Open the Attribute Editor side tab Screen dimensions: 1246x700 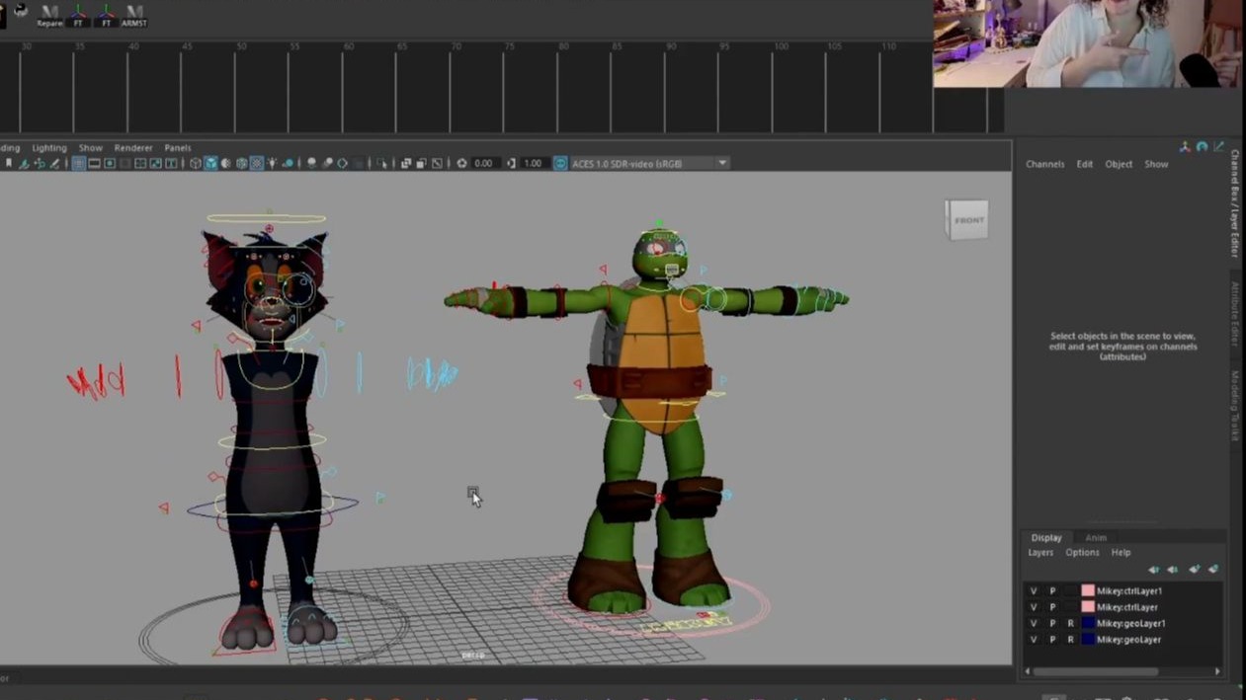[1235, 314]
